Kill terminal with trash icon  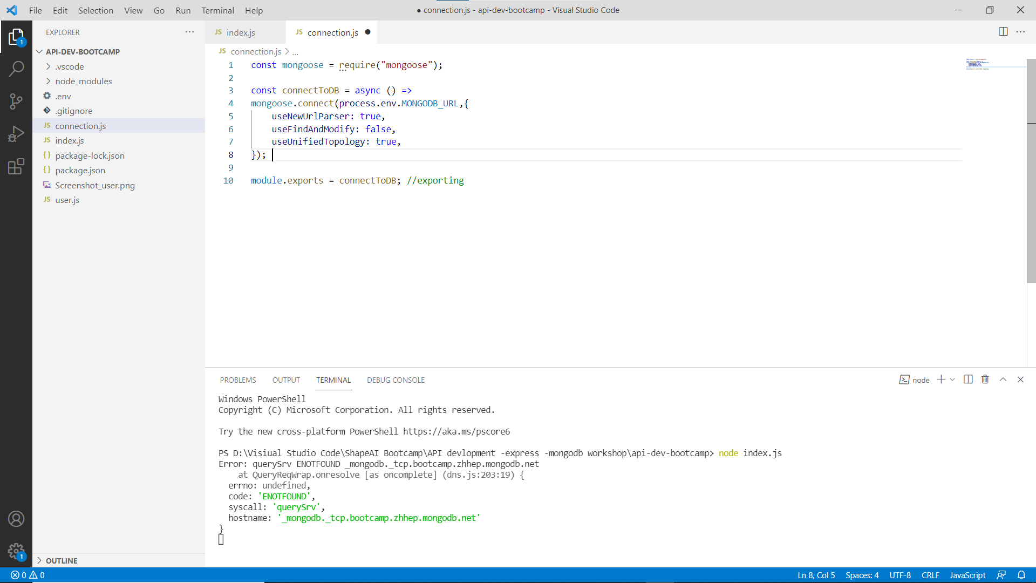coord(985,379)
